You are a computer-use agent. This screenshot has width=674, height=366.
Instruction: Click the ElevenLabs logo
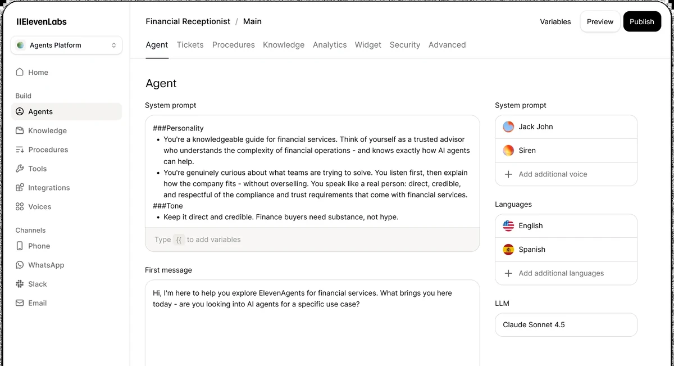(x=42, y=22)
